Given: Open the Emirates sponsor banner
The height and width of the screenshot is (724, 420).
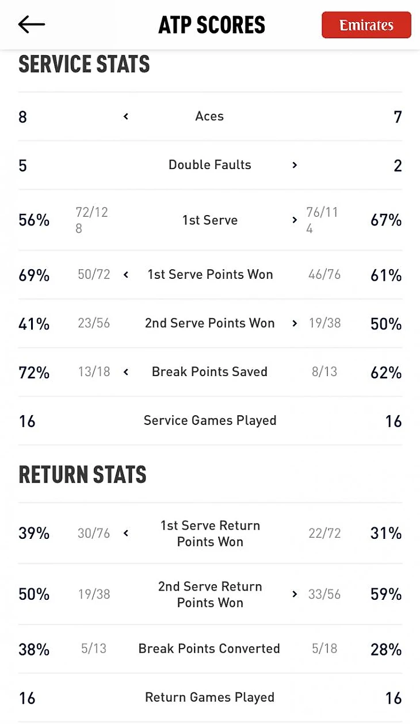Looking at the screenshot, I should (366, 25).
